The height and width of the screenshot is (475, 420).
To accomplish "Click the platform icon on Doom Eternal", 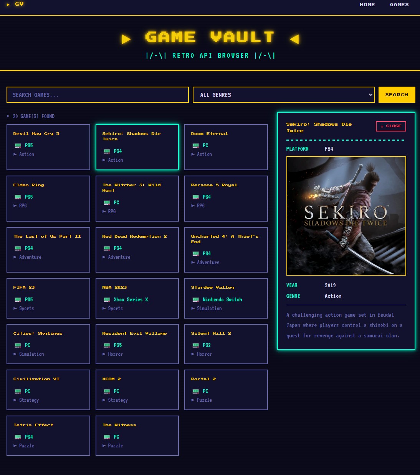I will tap(195, 146).
